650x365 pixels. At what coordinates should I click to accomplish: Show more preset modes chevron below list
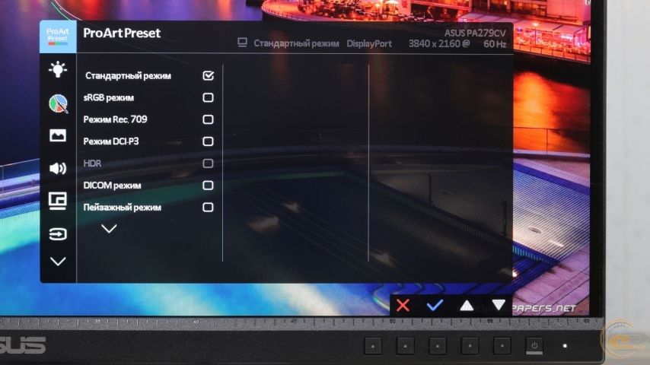click(109, 229)
